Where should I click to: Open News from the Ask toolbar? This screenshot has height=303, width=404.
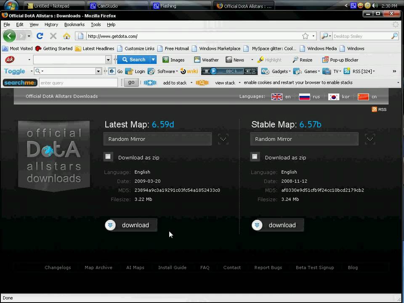(x=235, y=60)
